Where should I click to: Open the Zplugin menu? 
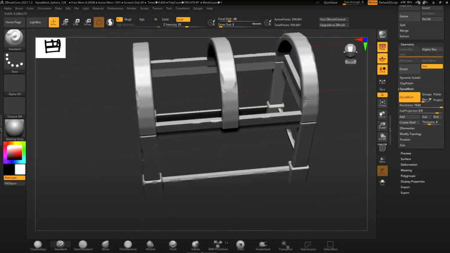198,8
